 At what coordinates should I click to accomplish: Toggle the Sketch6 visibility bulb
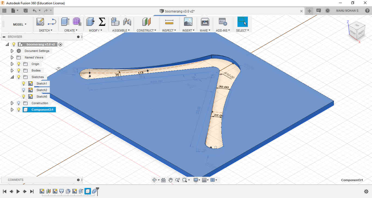pos(24,97)
